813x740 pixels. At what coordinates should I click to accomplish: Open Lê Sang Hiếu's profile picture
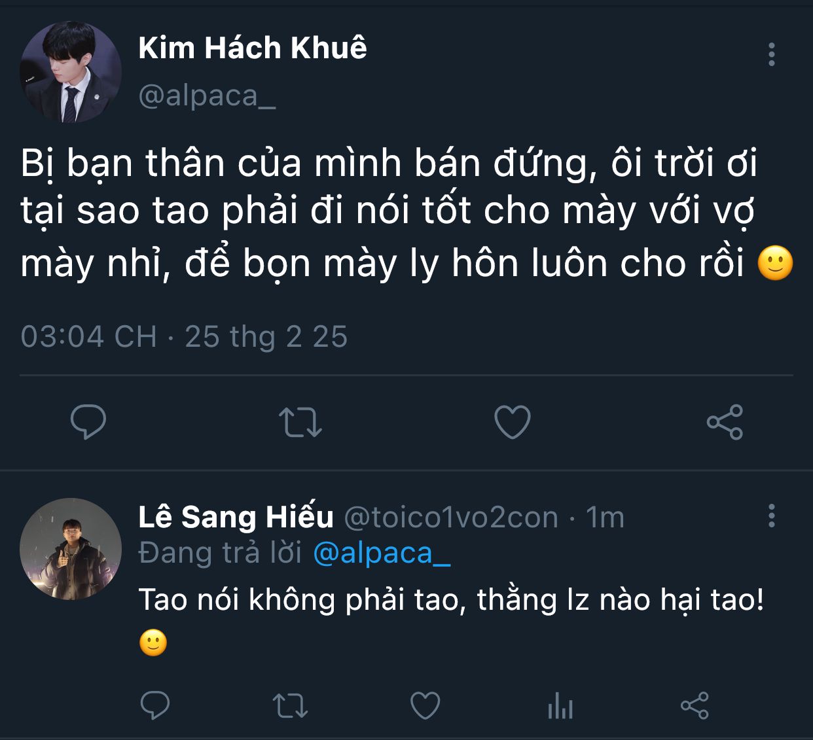[71, 549]
